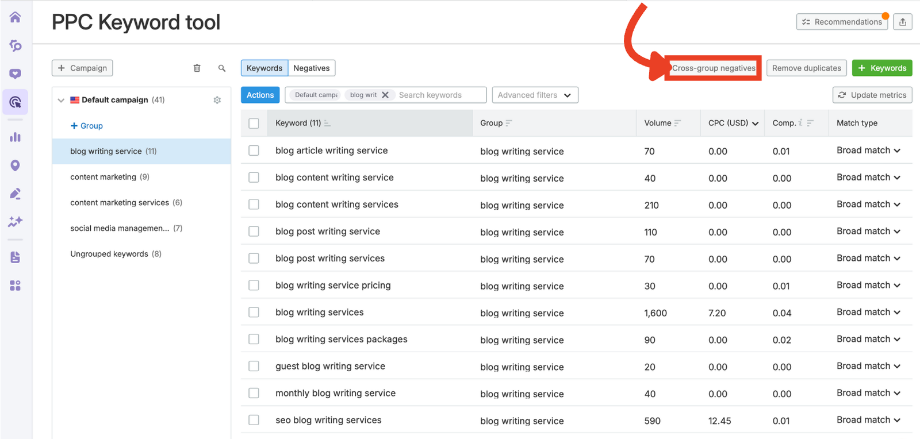Viewport: 920px width, 439px height.
Task: Switch to the Negatives tab
Action: tap(312, 68)
